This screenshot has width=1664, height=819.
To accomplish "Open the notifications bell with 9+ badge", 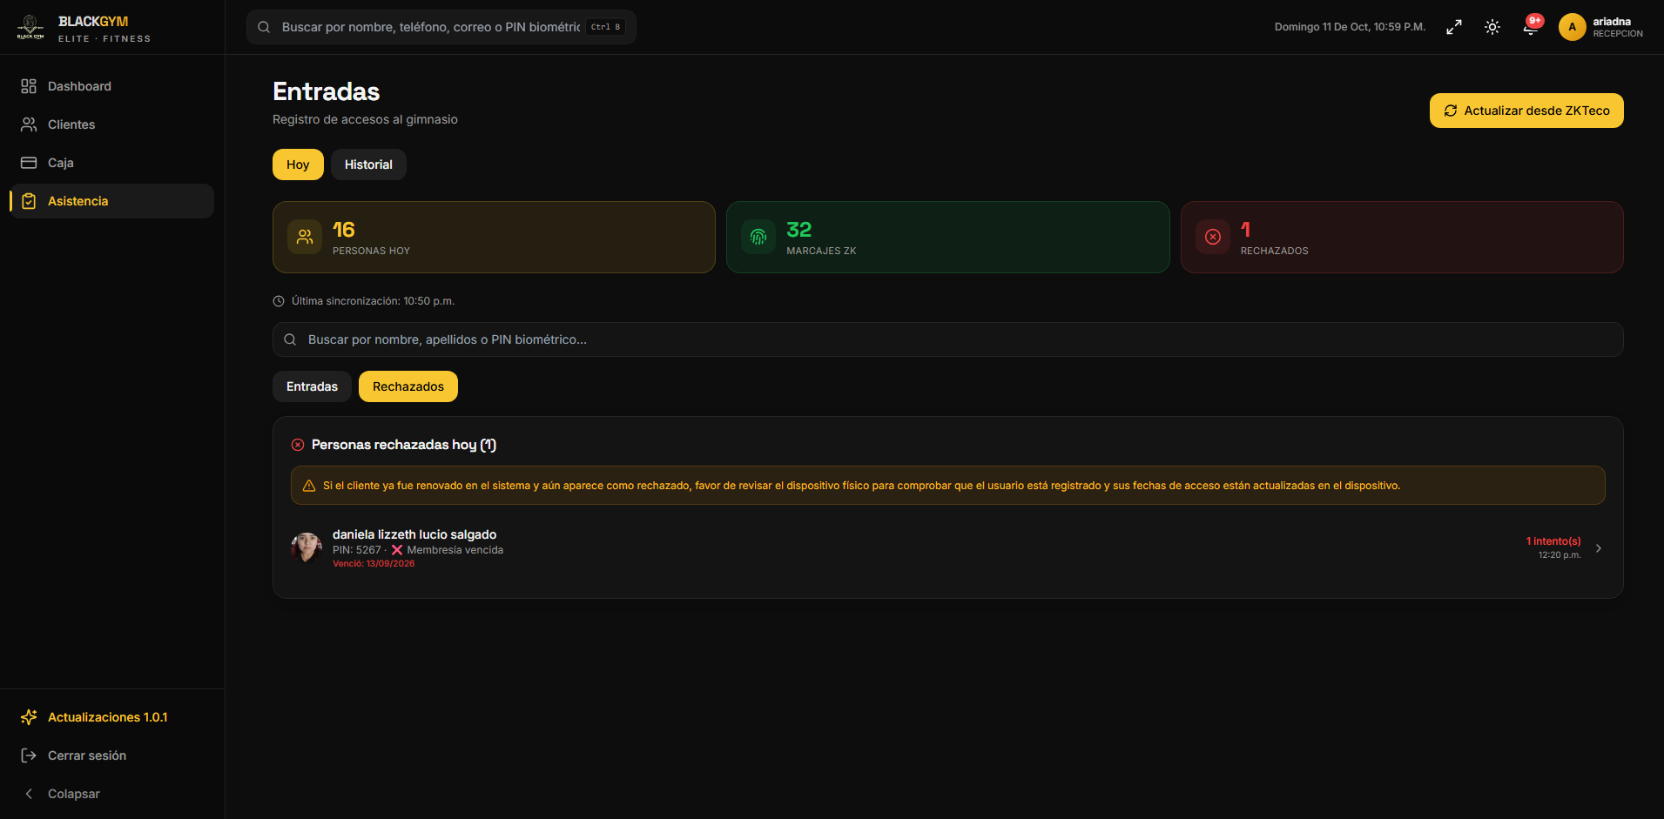I will (x=1531, y=27).
